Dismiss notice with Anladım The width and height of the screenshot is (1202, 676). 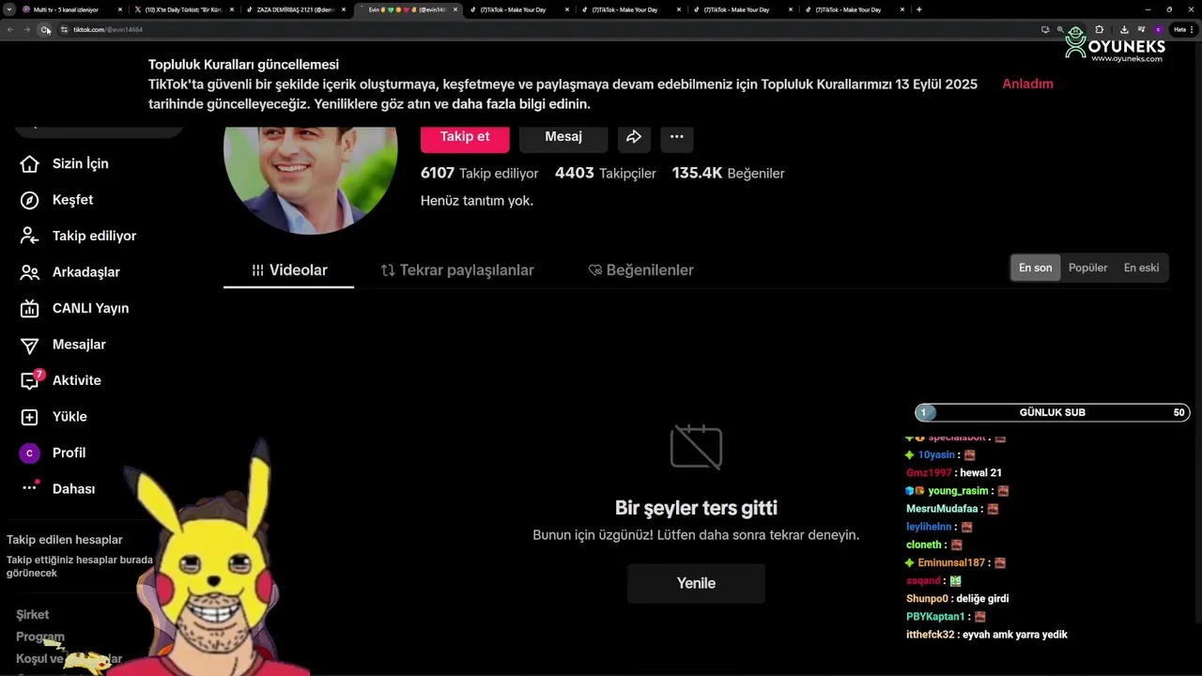[1027, 84]
